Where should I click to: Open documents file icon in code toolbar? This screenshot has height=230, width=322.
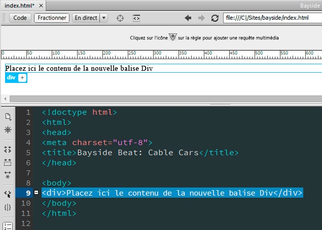pyautogui.click(x=8, y=116)
